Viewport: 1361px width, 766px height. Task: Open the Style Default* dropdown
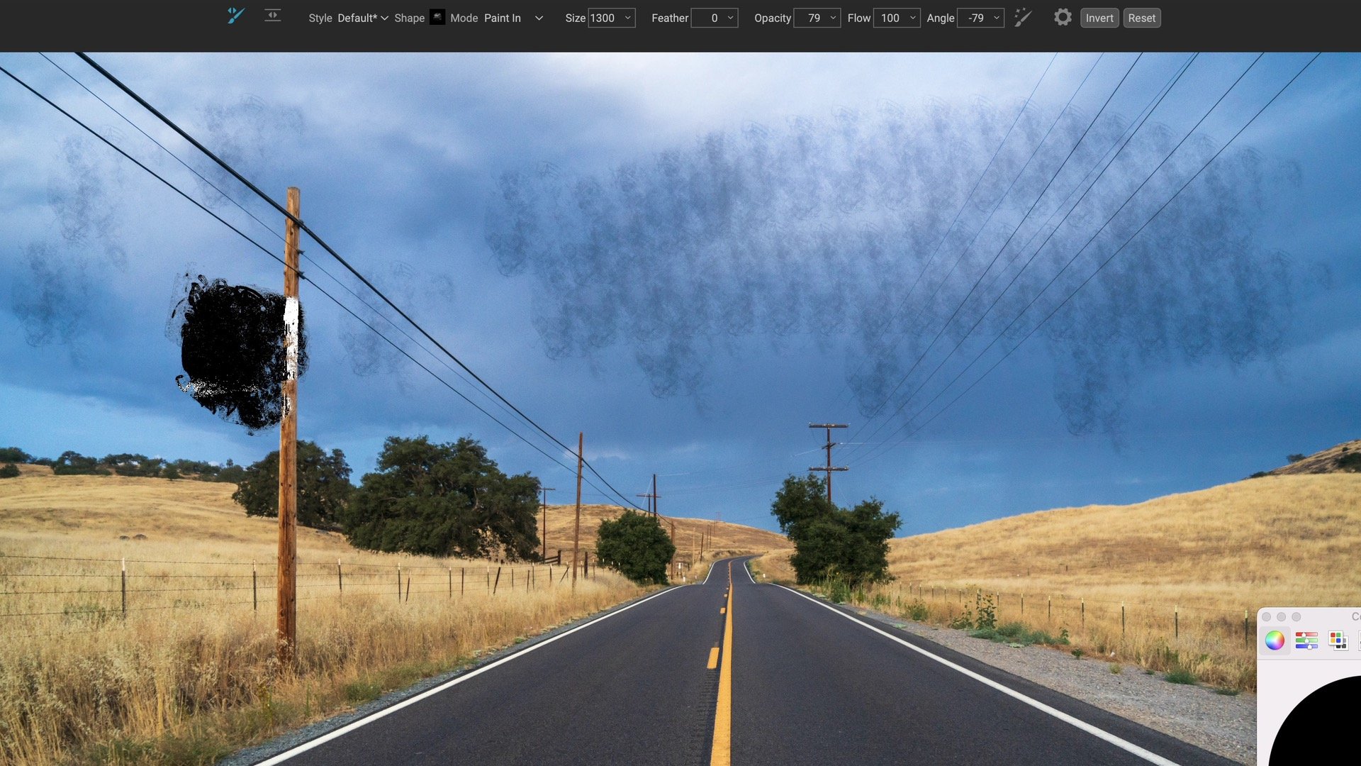(363, 18)
